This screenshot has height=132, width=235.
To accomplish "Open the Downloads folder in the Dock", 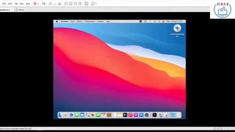I will (173, 115).
